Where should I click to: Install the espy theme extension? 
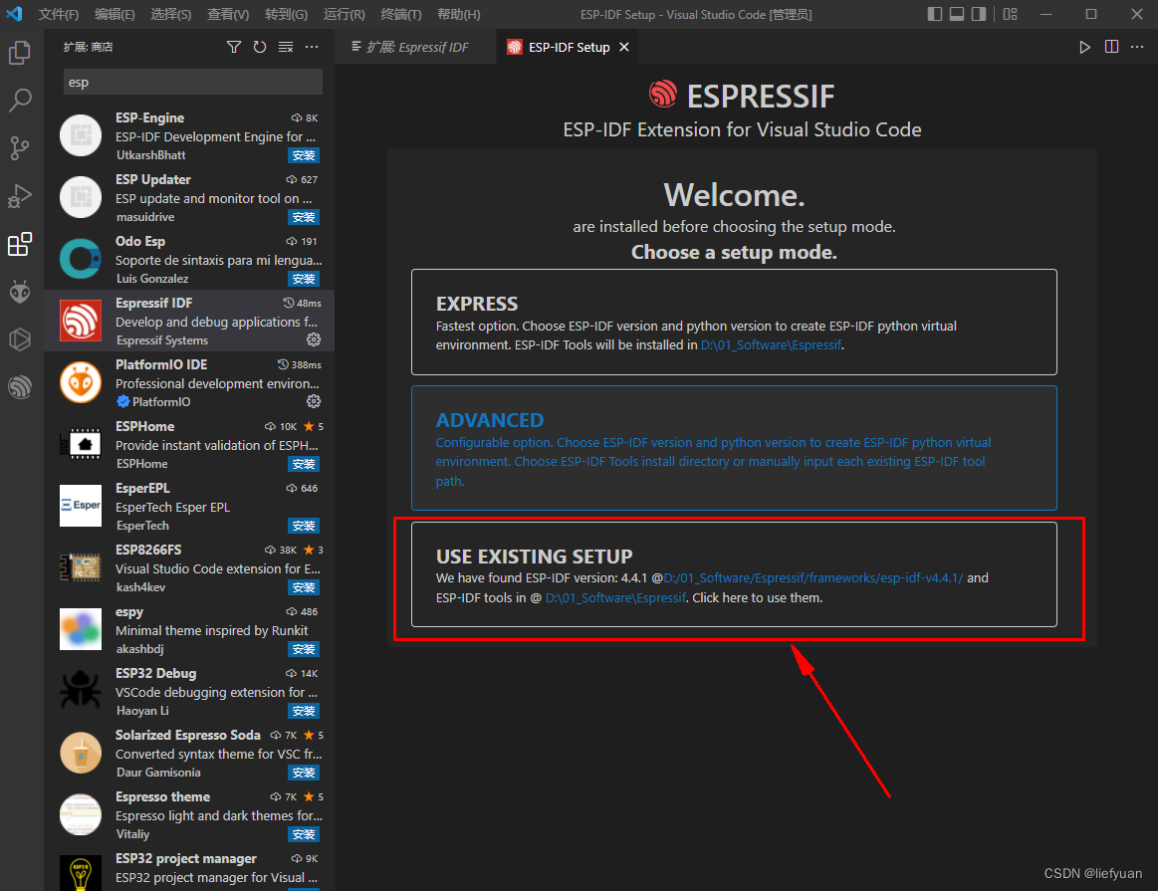tap(304, 650)
